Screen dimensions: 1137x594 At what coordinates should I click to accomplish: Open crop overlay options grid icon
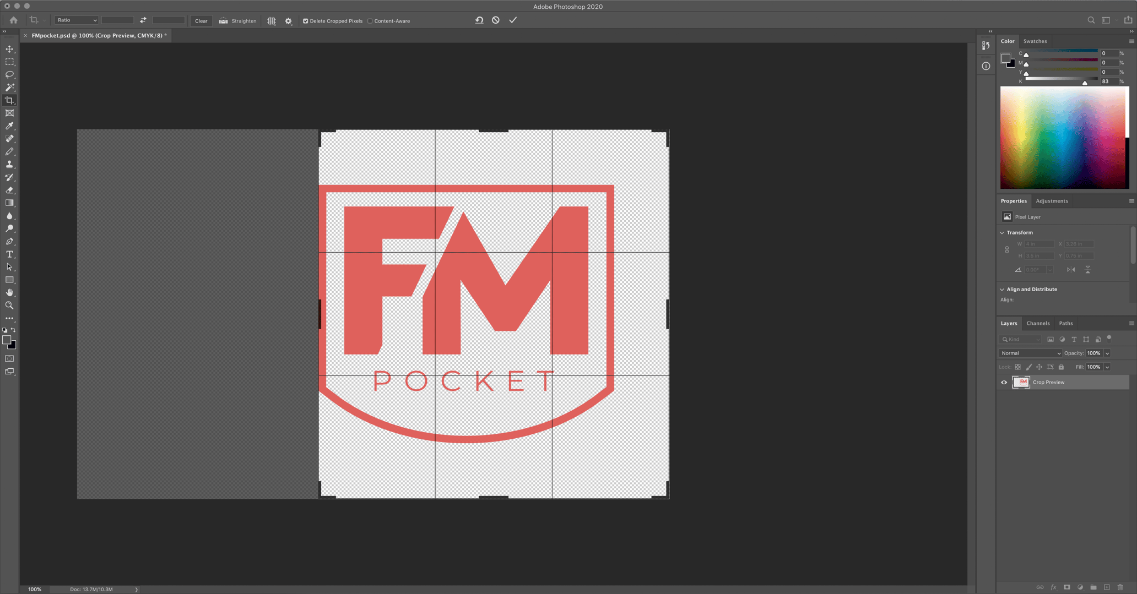point(271,20)
